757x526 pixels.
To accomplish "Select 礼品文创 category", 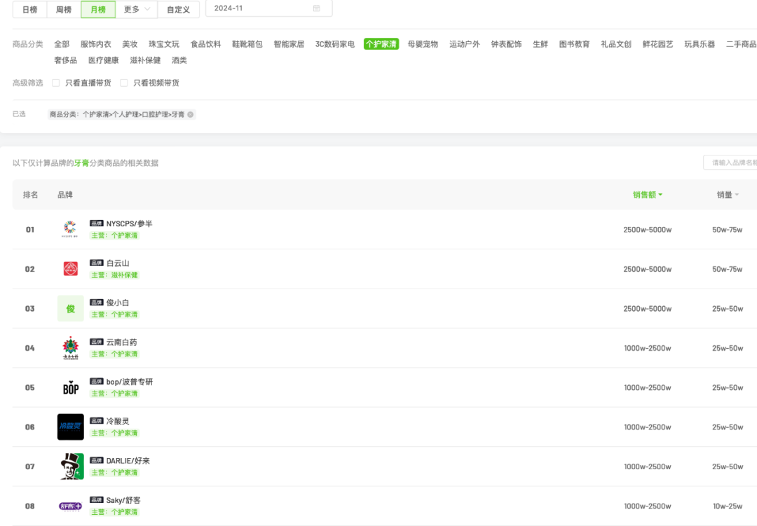I will point(616,44).
